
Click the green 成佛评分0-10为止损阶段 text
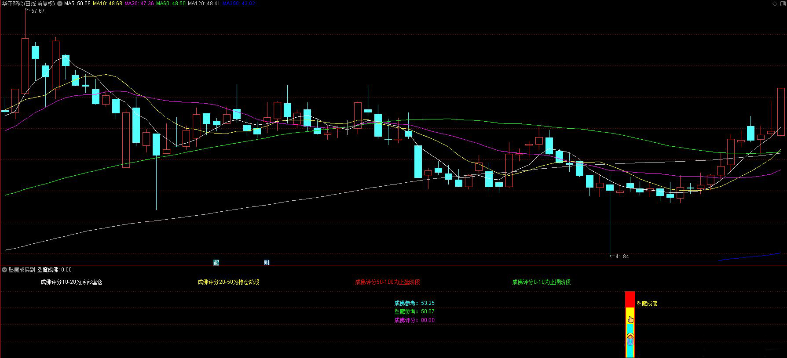coord(542,282)
